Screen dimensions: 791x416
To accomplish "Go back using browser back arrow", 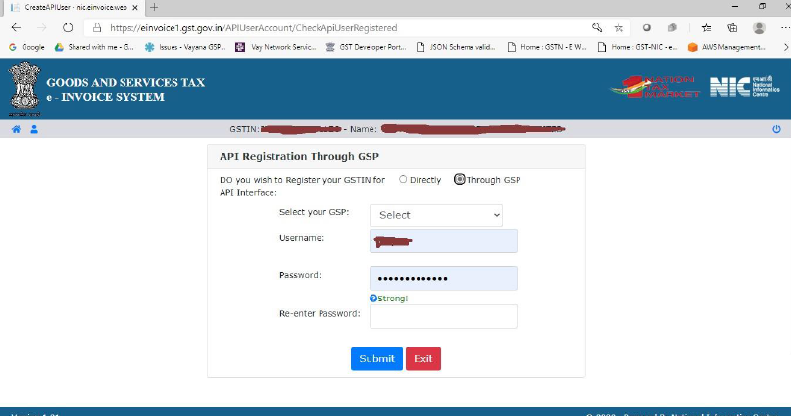I will pyautogui.click(x=15, y=28).
